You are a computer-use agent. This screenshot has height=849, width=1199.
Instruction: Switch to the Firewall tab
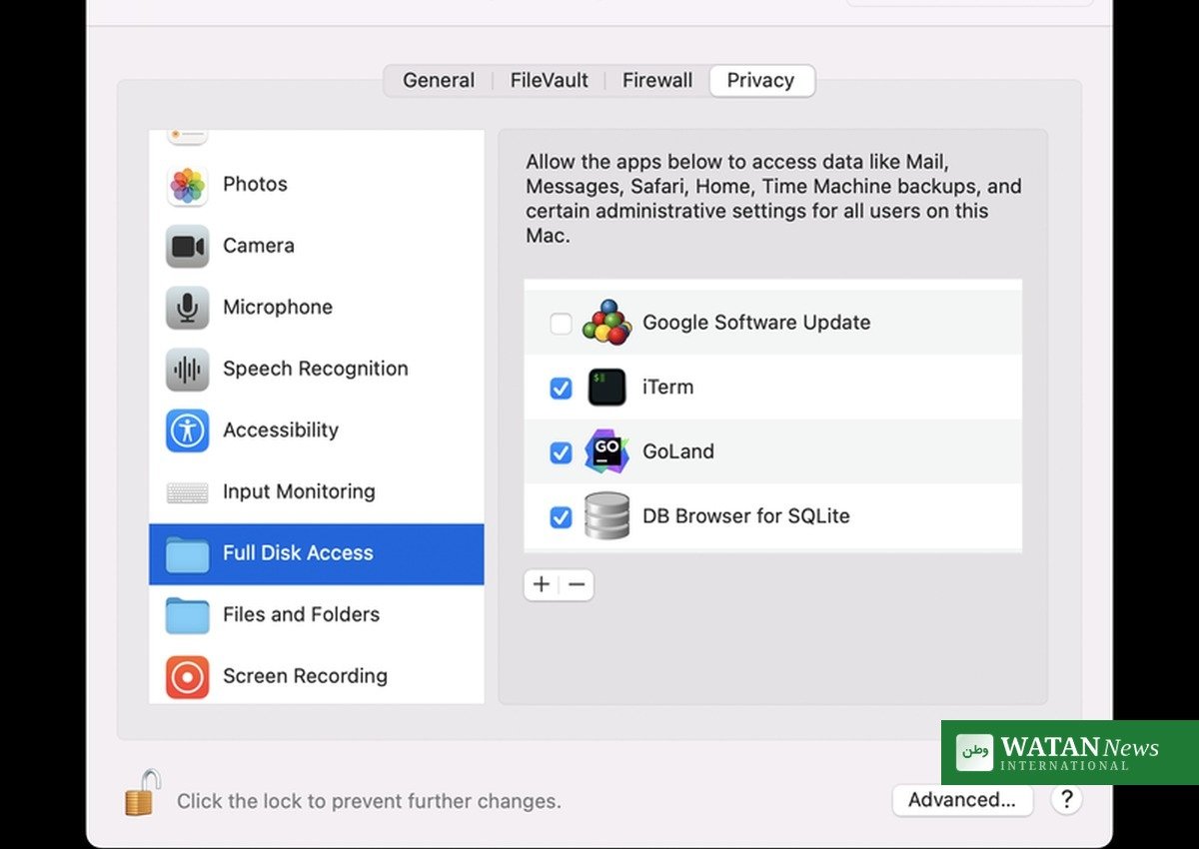click(x=657, y=81)
